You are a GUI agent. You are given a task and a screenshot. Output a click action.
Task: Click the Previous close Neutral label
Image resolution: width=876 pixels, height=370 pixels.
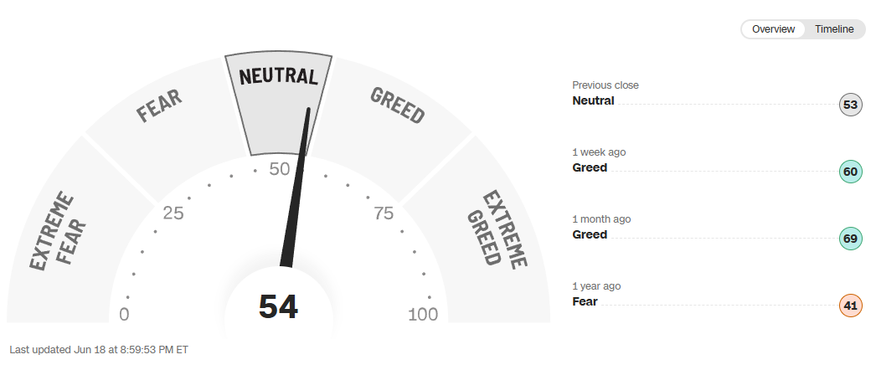click(593, 100)
